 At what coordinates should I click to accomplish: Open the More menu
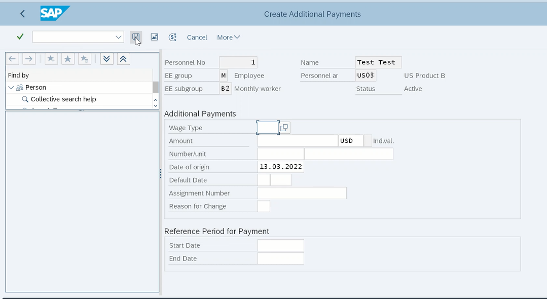228,37
